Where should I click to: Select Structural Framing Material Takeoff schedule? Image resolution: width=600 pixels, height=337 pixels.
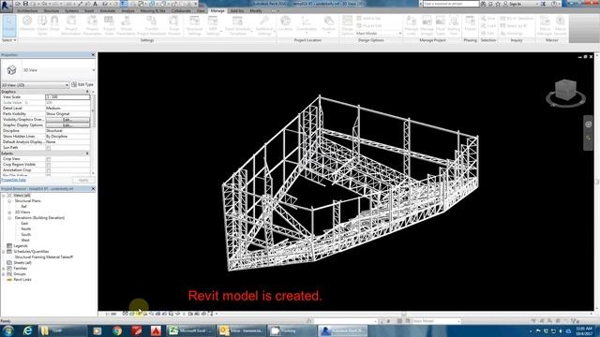(x=44, y=257)
